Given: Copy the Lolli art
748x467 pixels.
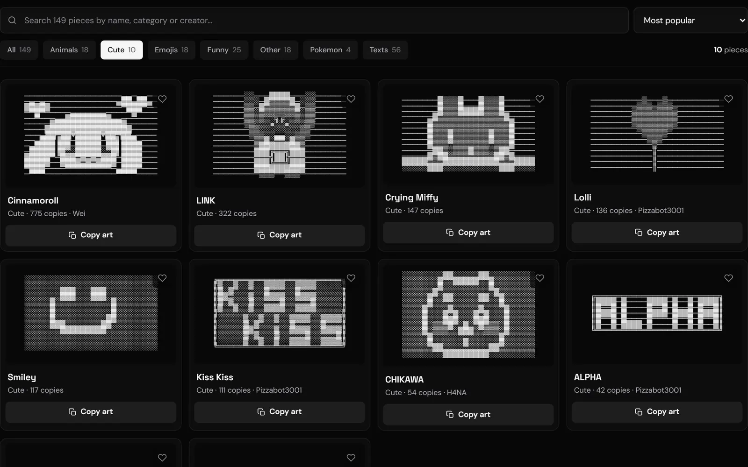Looking at the screenshot, I should (657, 232).
